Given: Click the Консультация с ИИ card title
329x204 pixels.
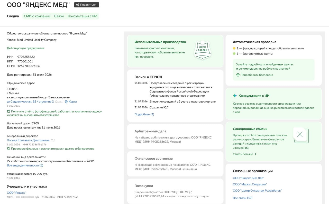Looking at the screenshot, I should click(254, 96).
